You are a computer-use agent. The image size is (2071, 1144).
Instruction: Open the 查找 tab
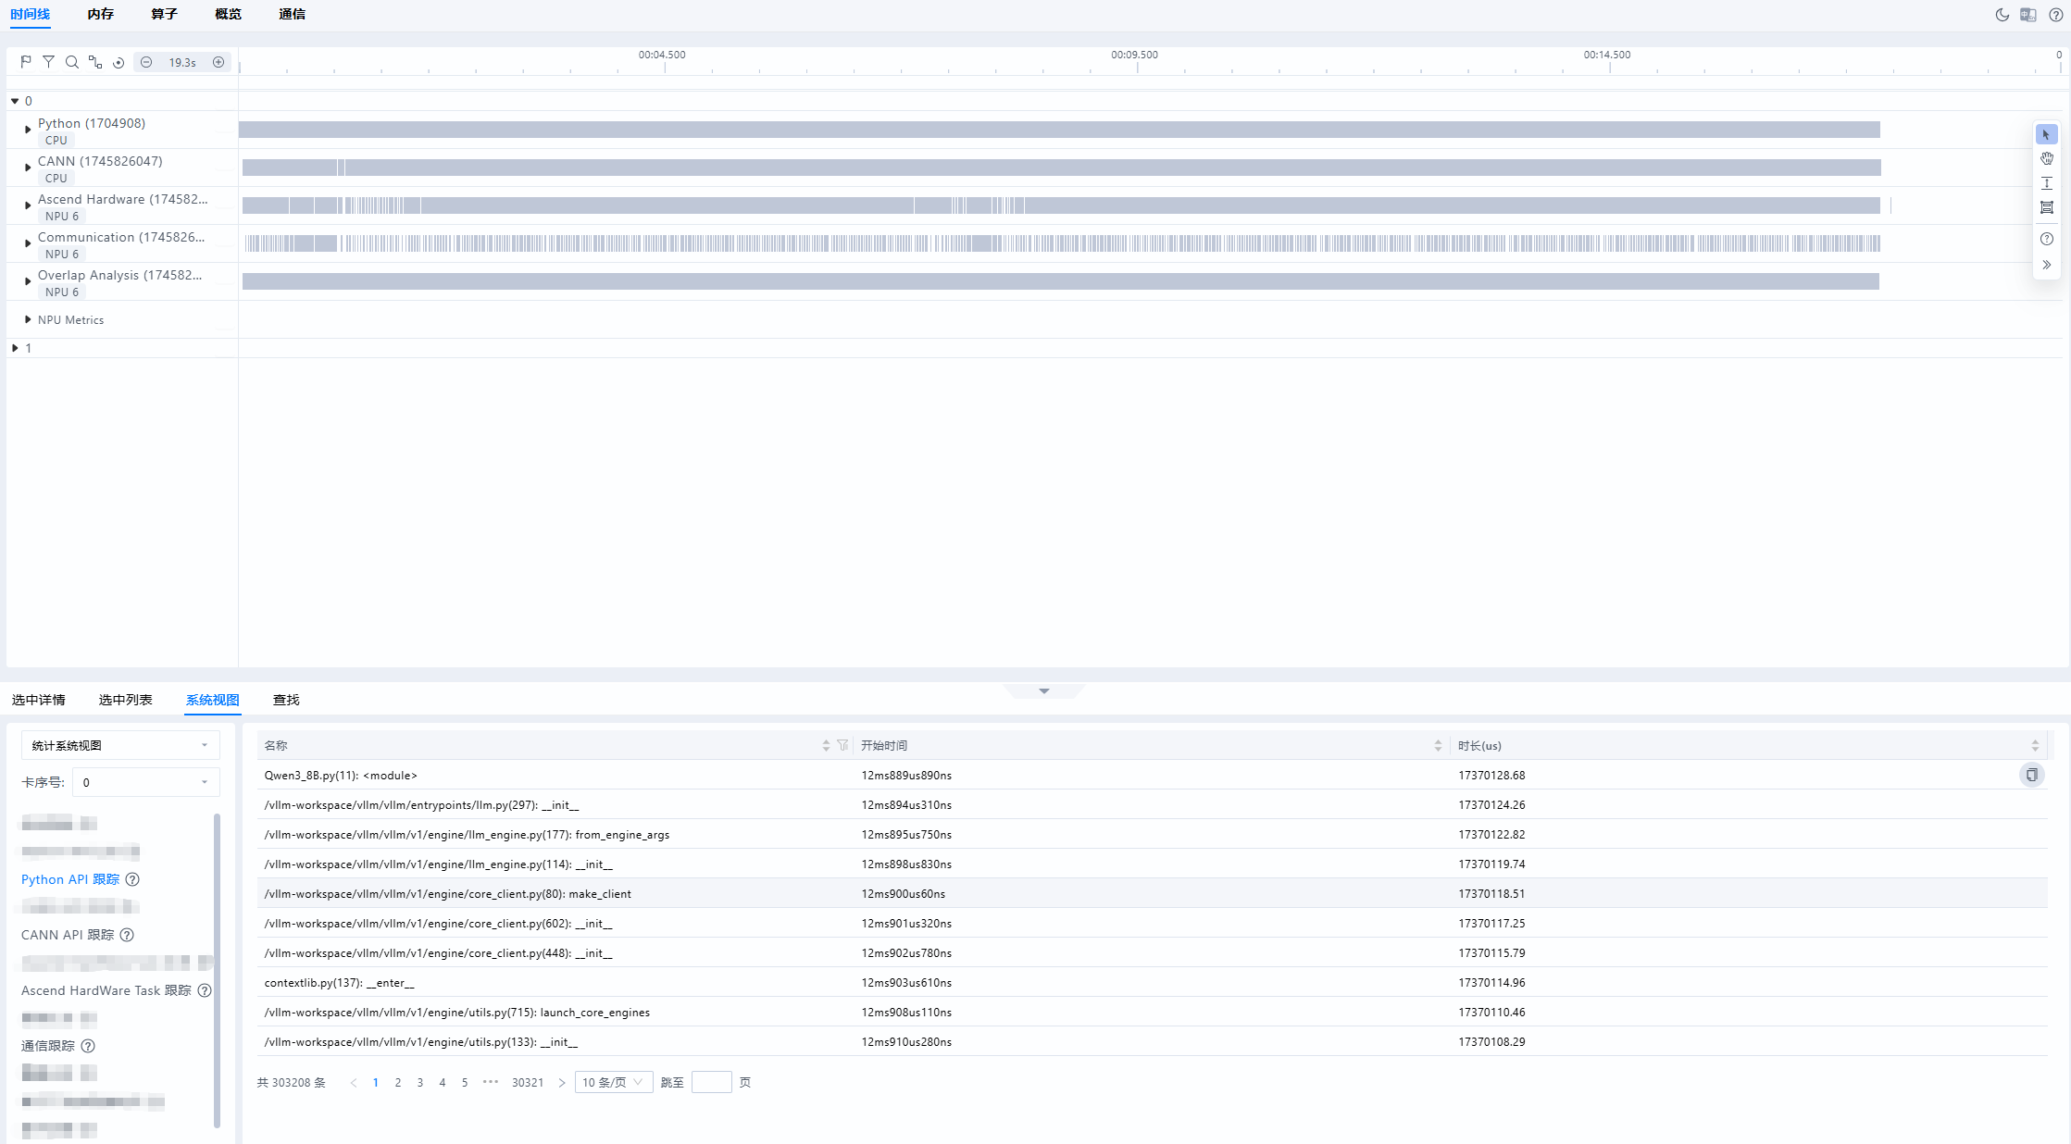[x=286, y=700]
